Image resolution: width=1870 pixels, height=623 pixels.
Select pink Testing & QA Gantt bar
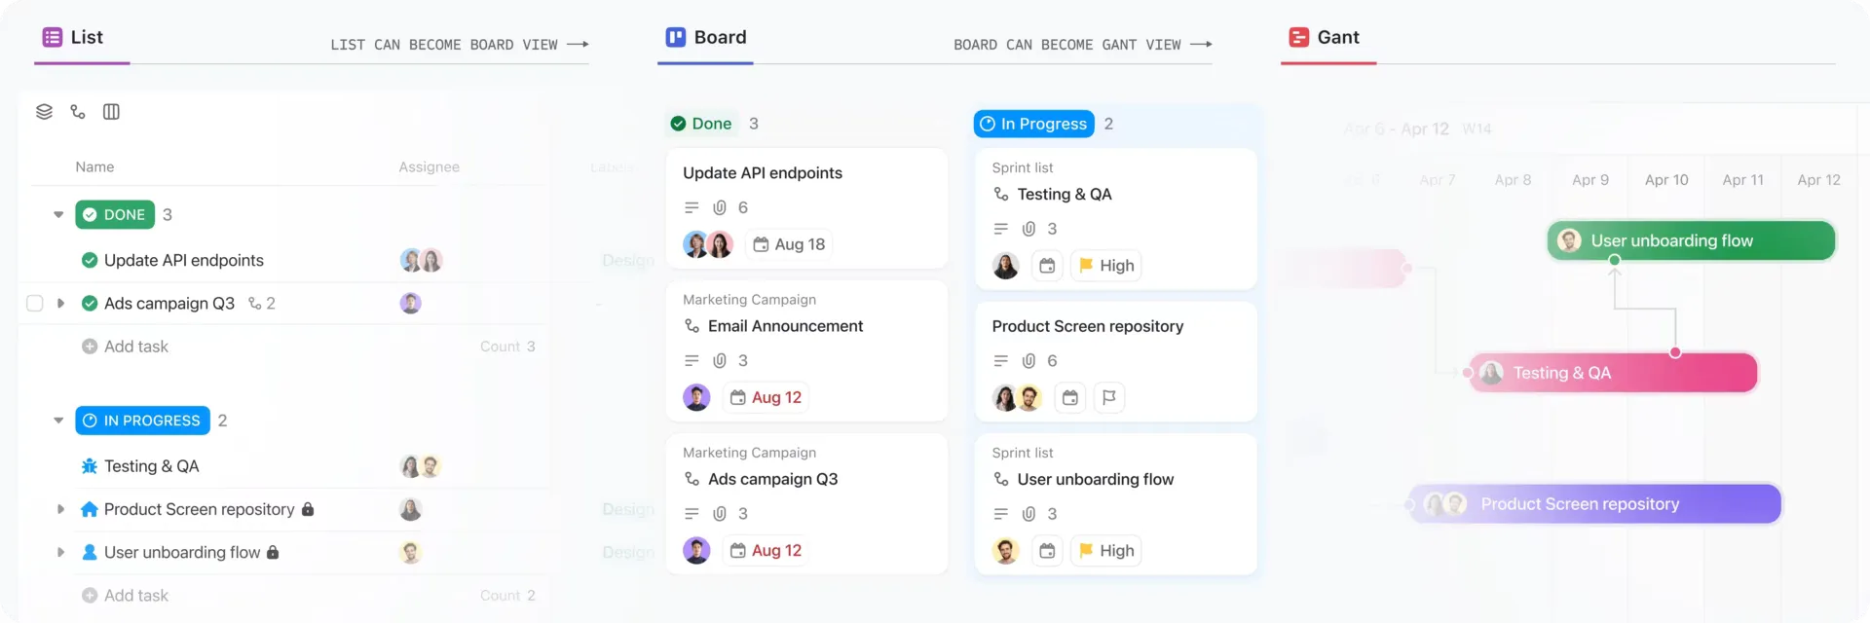pos(1614,373)
